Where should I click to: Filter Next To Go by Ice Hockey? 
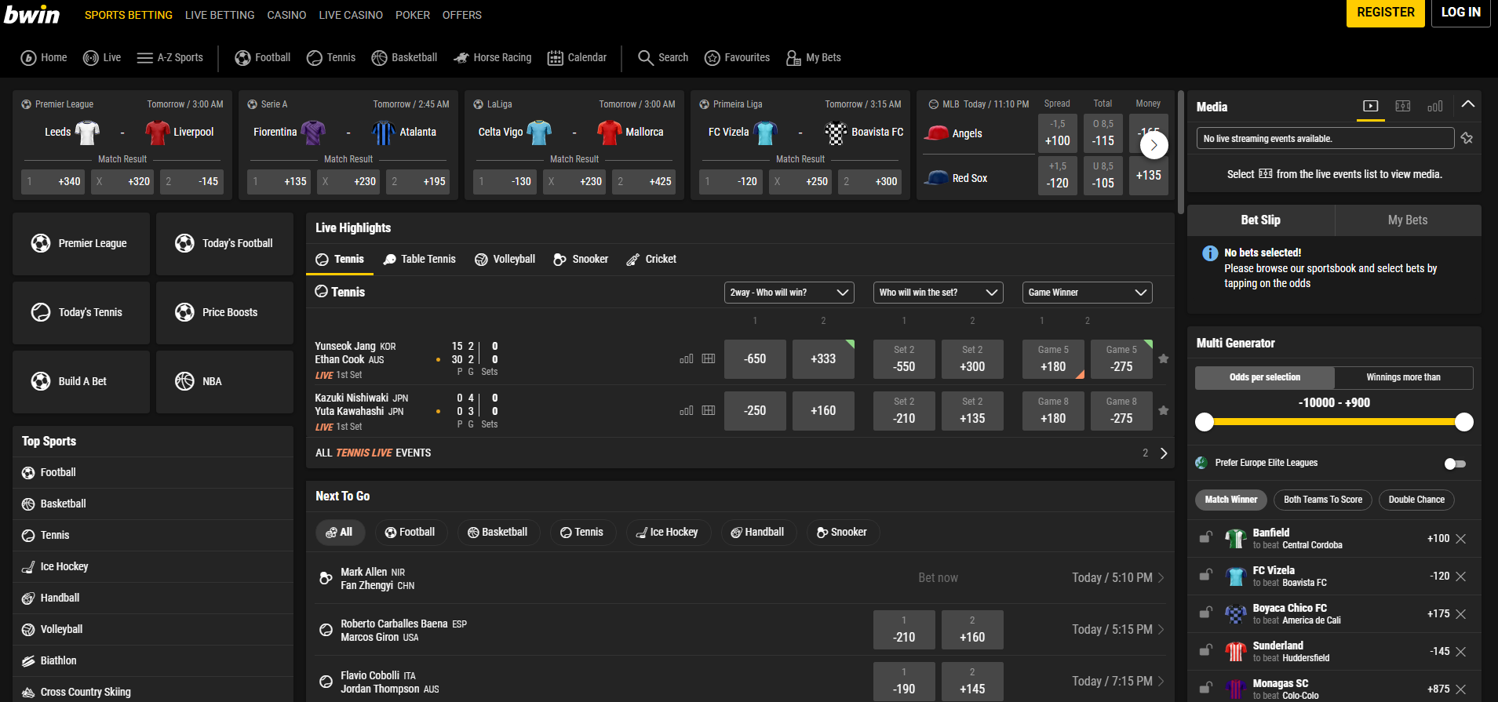tap(667, 532)
